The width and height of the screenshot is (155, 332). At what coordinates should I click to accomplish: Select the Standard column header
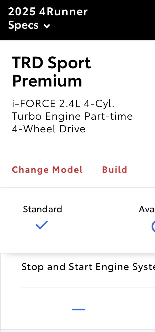pyautogui.click(x=43, y=209)
